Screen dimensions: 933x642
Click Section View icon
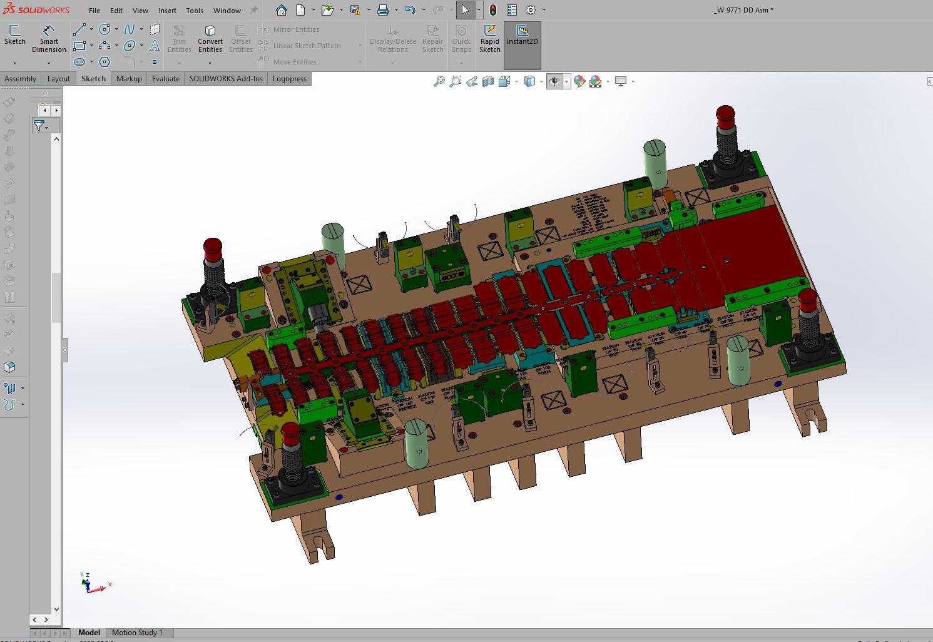[488, 81]
